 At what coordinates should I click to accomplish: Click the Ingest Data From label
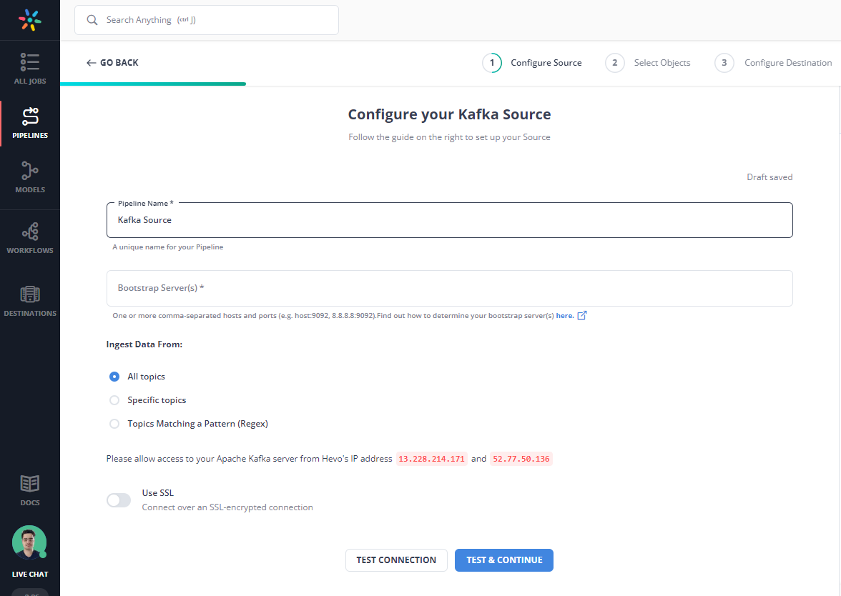[144, 344]
